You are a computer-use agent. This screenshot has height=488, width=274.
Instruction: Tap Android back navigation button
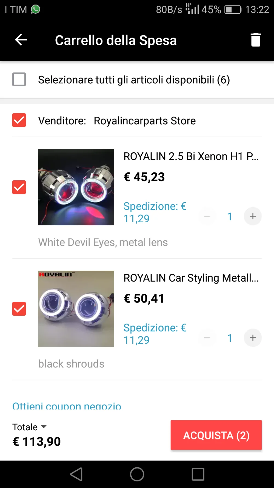(76, 474)
